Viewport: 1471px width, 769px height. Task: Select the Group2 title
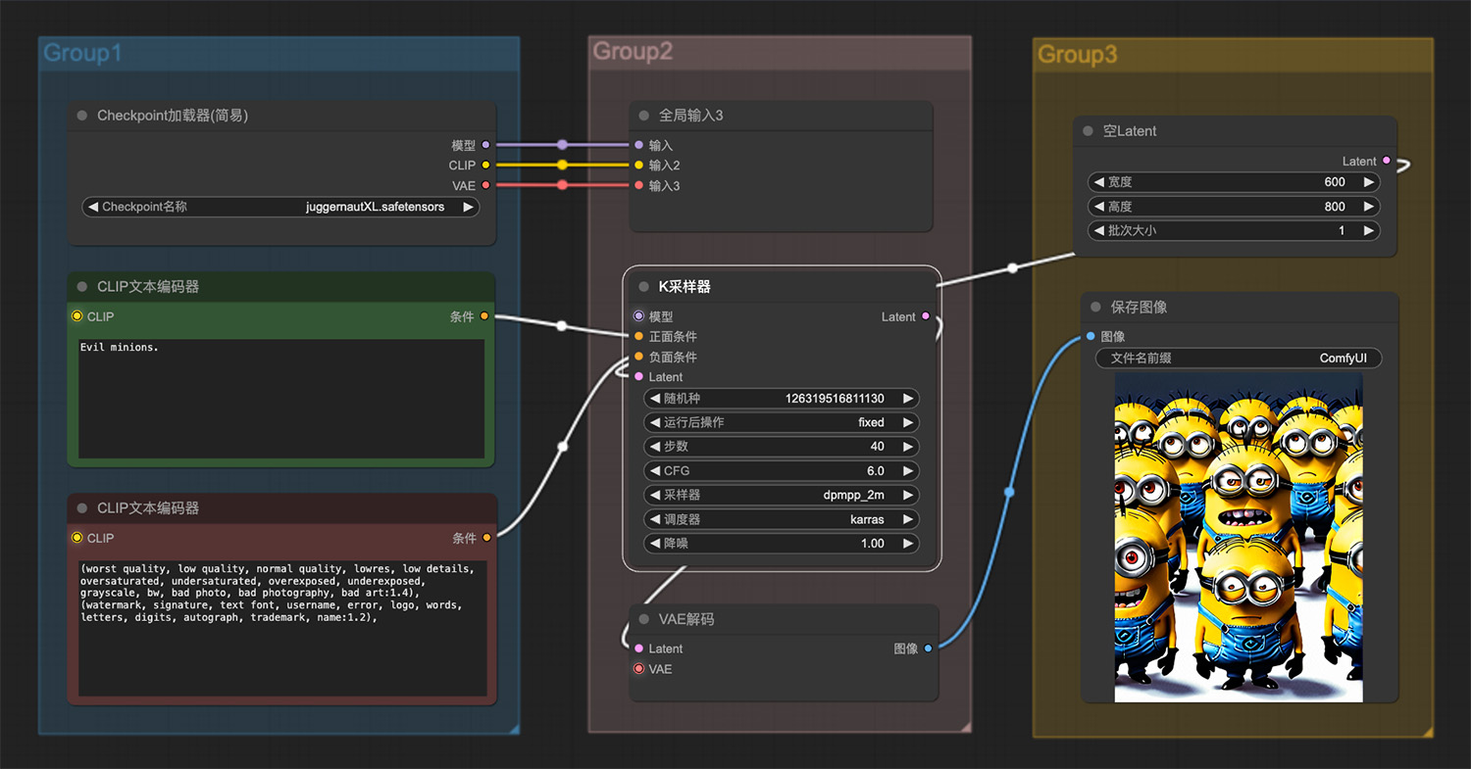pos(634,52)
